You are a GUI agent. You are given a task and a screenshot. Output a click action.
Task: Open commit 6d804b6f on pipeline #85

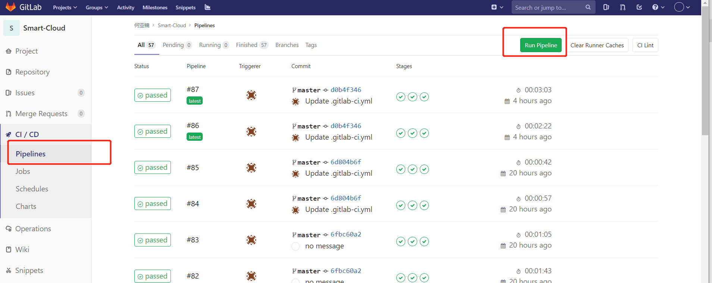tap(346, 162)
